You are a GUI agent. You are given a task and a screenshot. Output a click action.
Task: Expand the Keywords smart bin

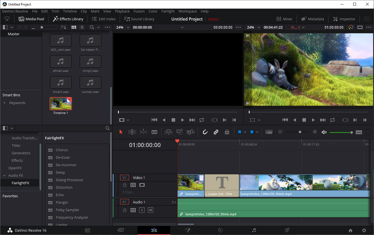coord(4,103)
